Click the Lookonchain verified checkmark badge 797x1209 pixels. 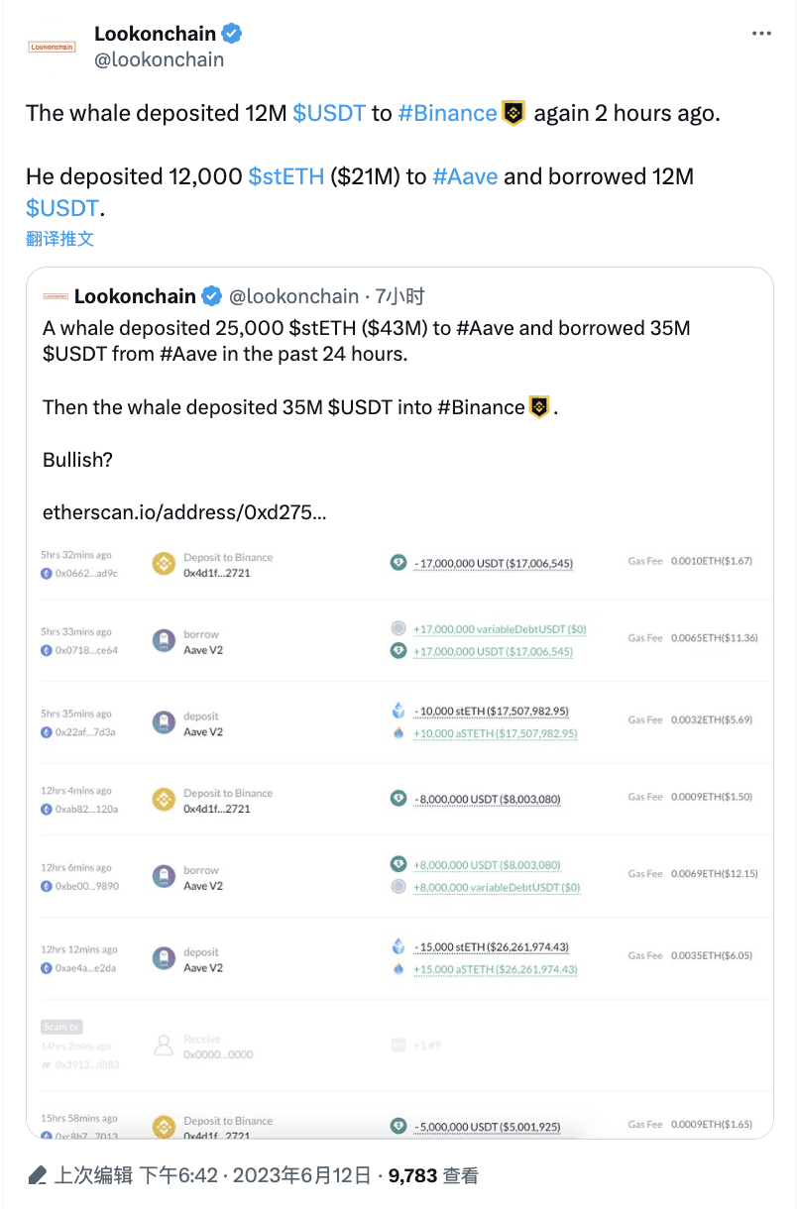pyautogui.click(x=231, y=33)
